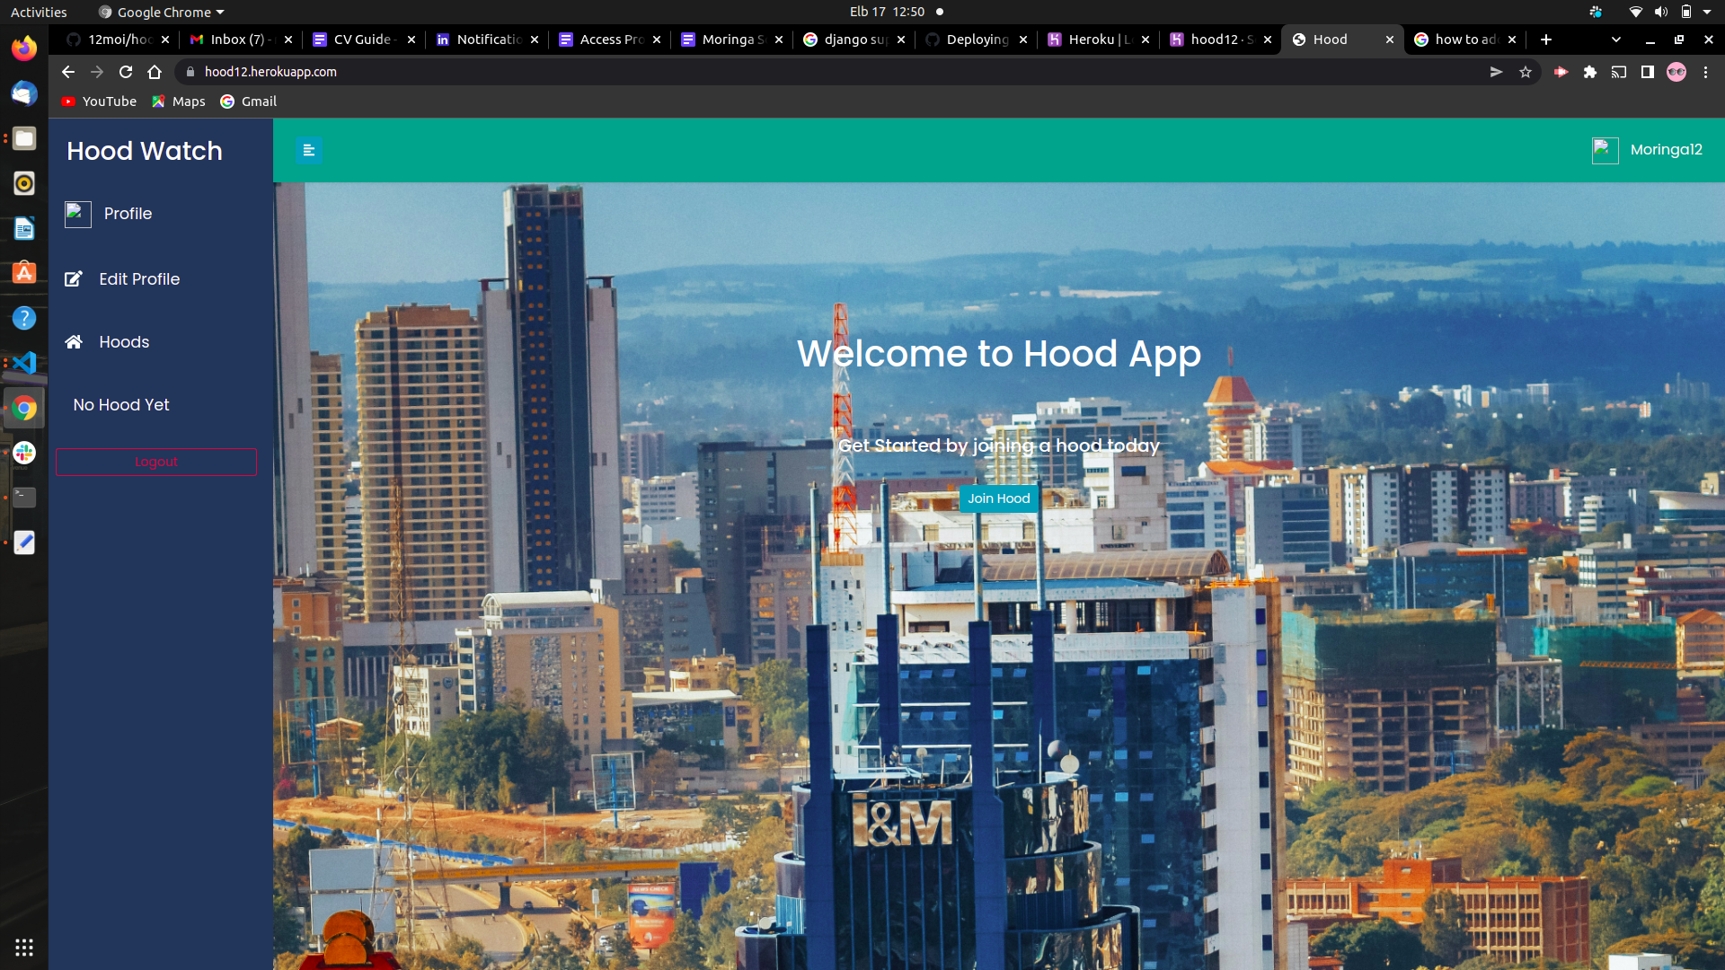Expand the tab search dropdown
The width and height of the screenshot is (1725, 970).
(x=1616, y=40)
